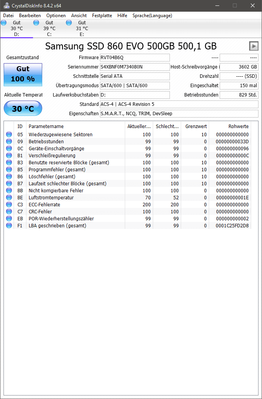Click Betriebsstunden value 829 Std.

(239, 95)
